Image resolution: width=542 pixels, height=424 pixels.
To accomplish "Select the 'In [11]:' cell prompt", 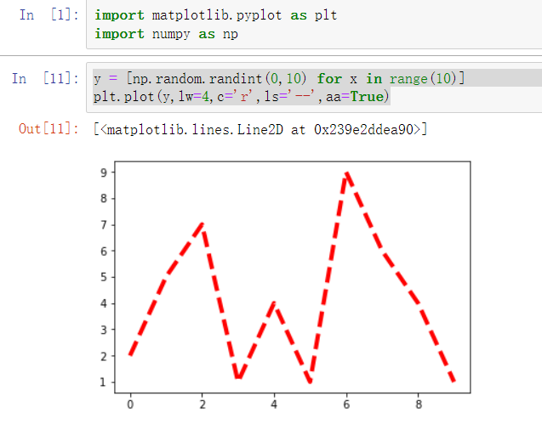I will [x=45, y=78].
